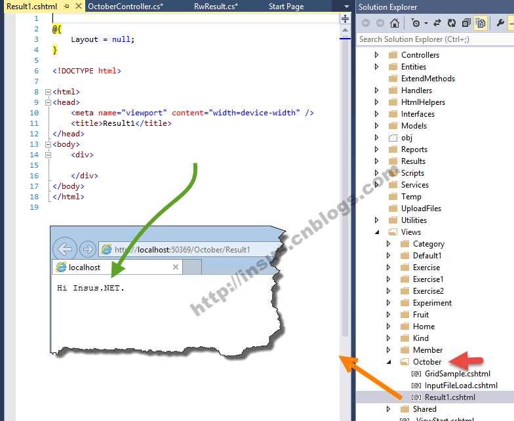This screenshot has height=421, width=514.
Task: Click the new tab button beside localhost tab
Action: [192, 267]
